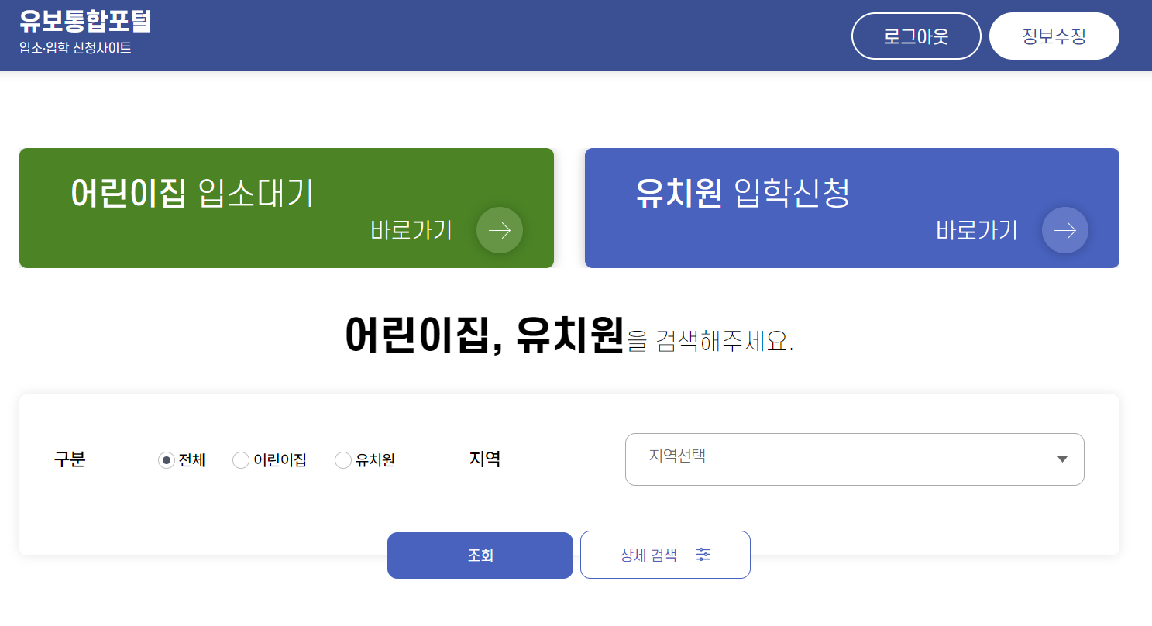This screenshot has height=626, width=1152.
Task: Go to 바로가기 on the blue 입학신청 card
Action: click(977, 231)
